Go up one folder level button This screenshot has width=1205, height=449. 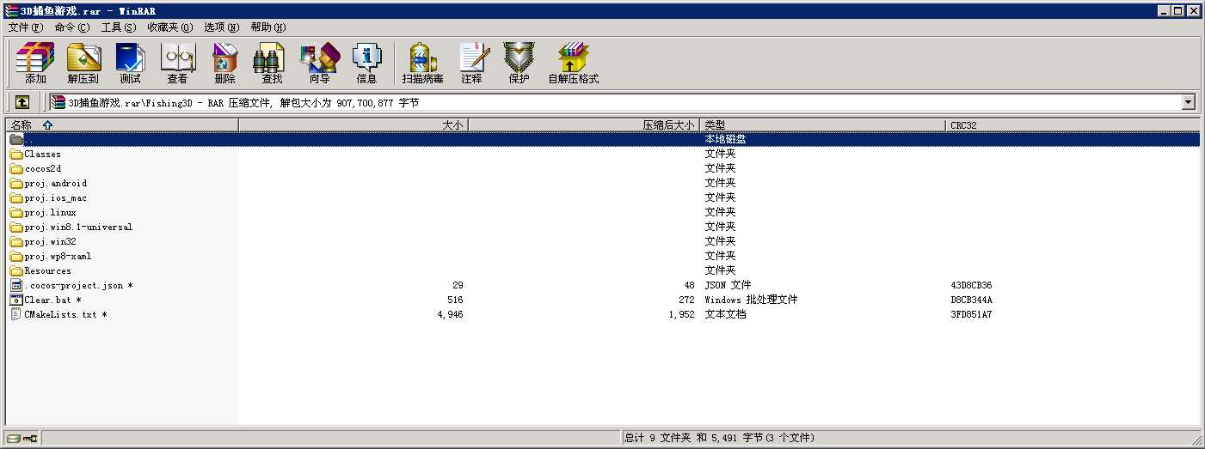click(22, 102)
